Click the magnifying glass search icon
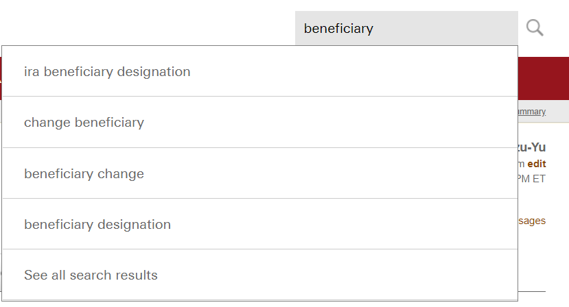The height and width of the screenshot is (307, 569). pos(535,28)
